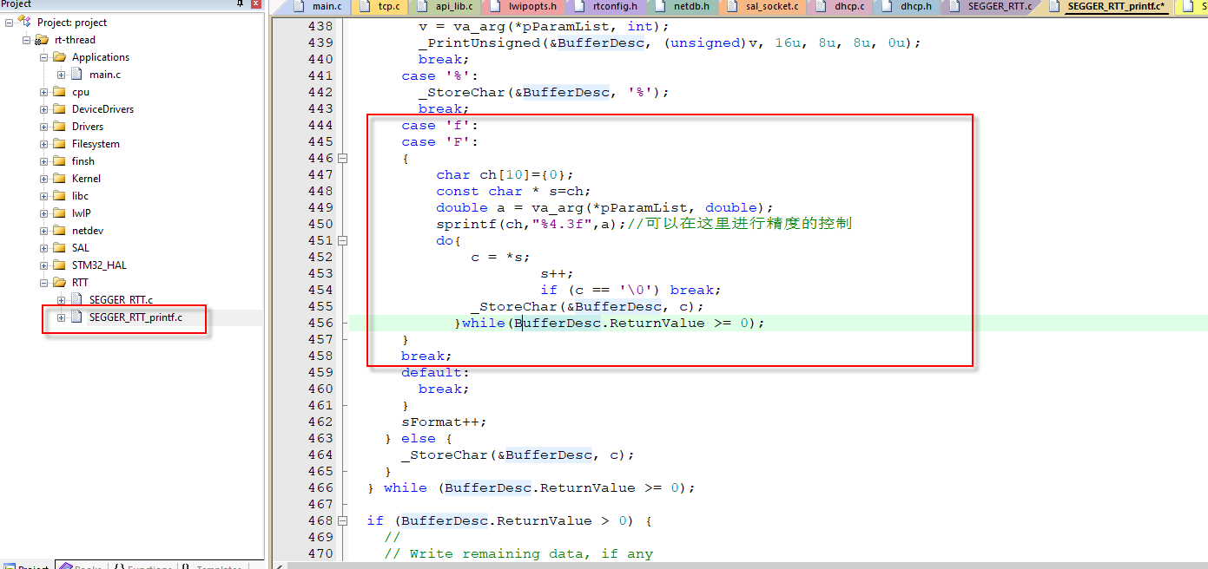Click the SEGGER_RTT.c file icon in tree
This screenshot has width=1208, height=569.
76,300
